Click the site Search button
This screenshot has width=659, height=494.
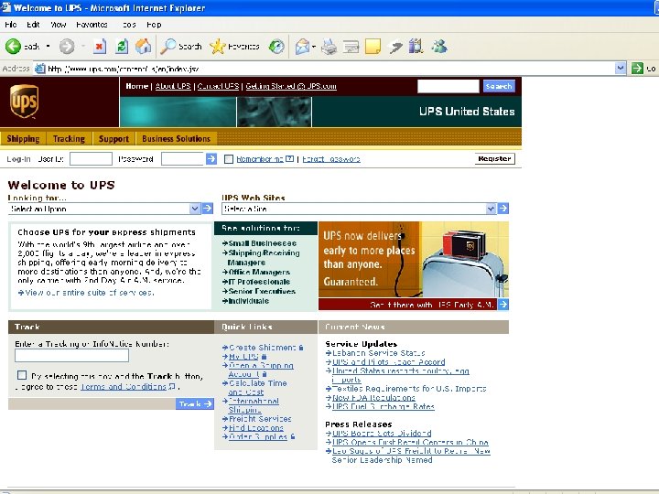[499, 86]
